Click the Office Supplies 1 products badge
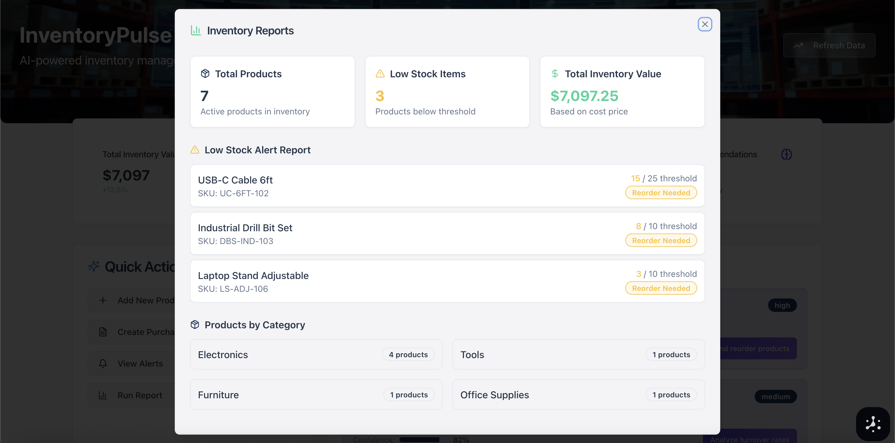Screen dimensions: 895x443 point(671,395)
